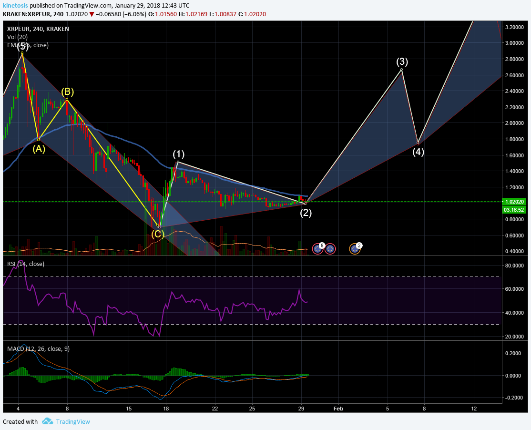
Task: Click the 1.80000 price axis label
Action: [514, 139]
